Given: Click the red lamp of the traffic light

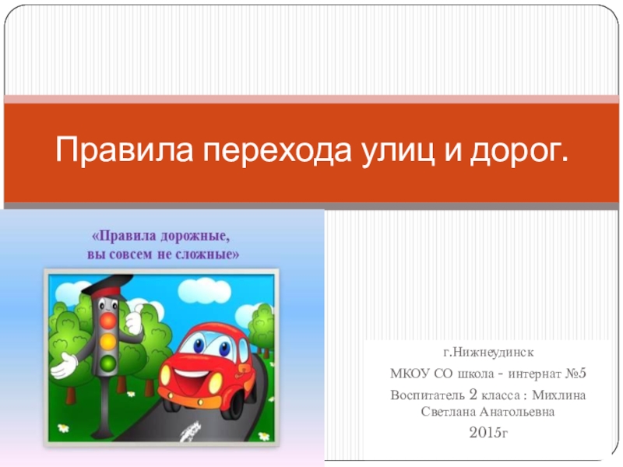Looking at the screenshot, I should click(x=108, y=321).
